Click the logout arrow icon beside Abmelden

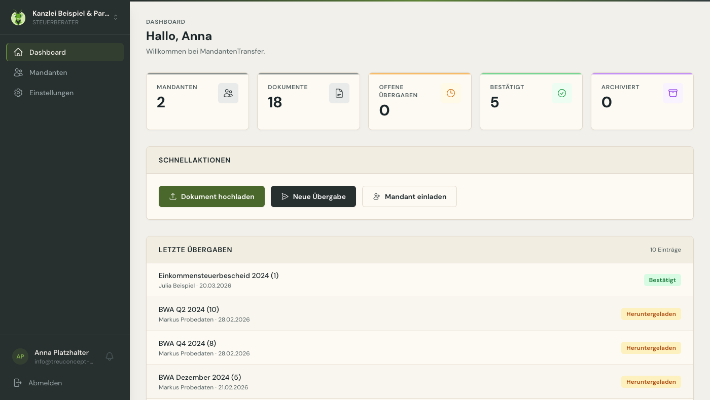click(18, 383)
